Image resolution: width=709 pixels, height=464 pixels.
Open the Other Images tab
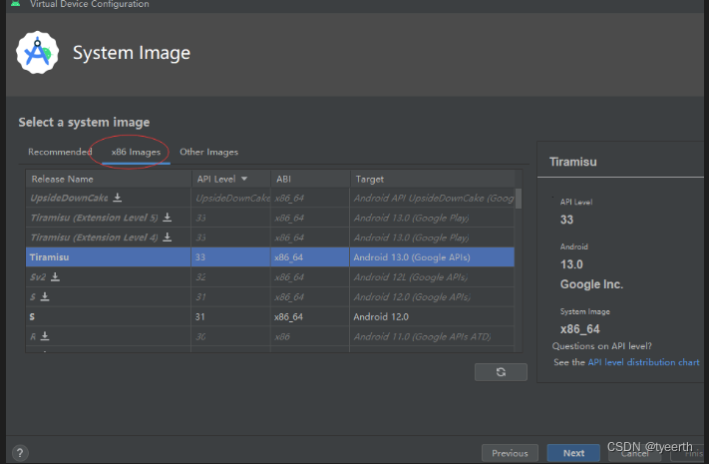208,152
